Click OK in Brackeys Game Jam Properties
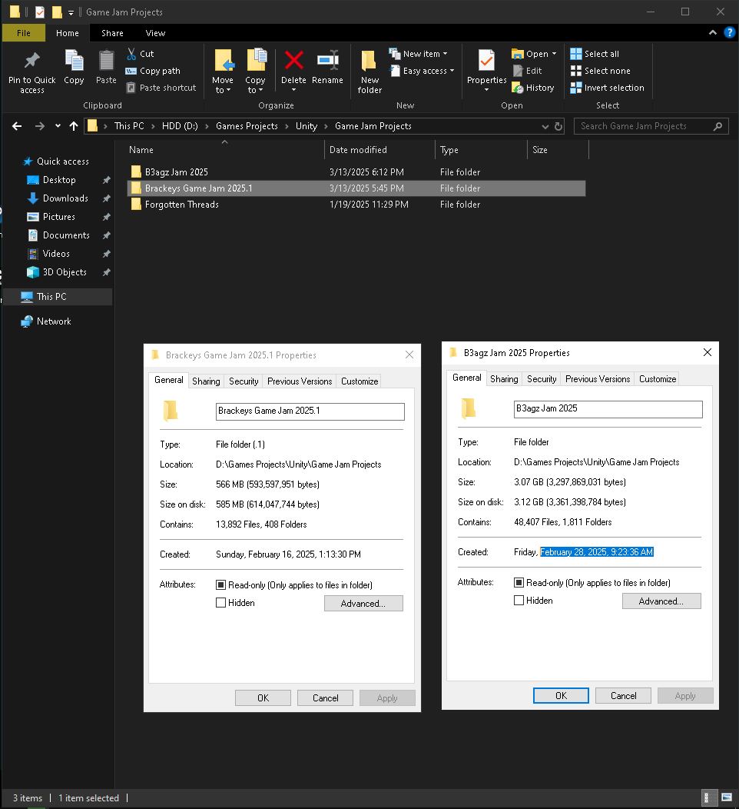The width and height of the screenshot is (739, 809). click(x=263, y=698)
